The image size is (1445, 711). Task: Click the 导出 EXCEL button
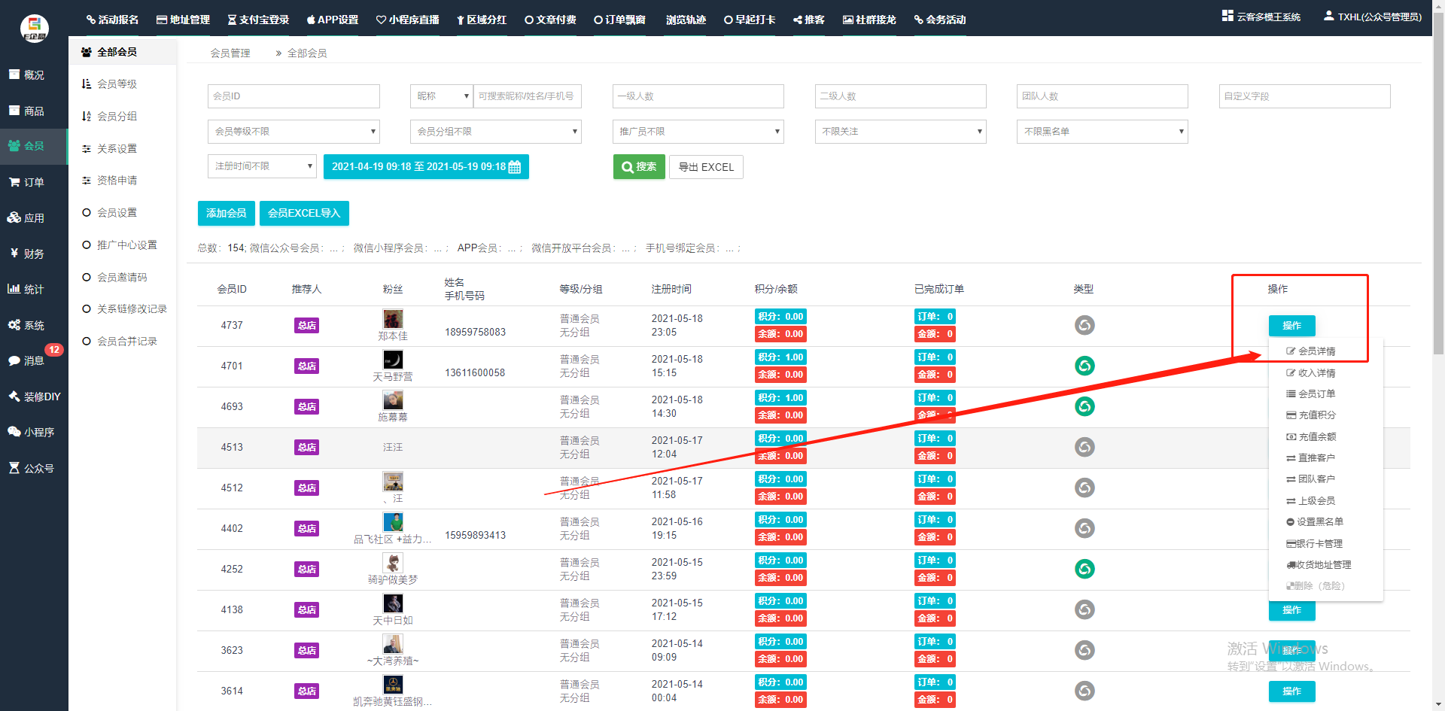(706, 167)
